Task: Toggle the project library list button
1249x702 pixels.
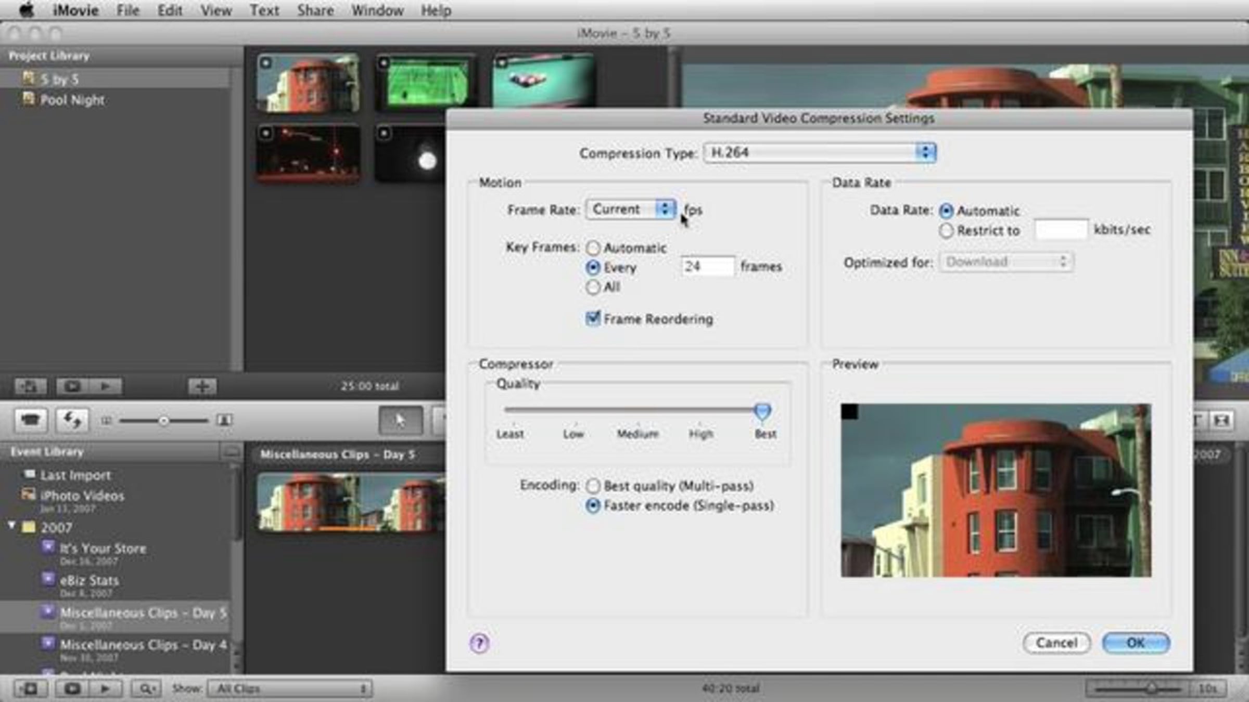Action: point(30,386)
